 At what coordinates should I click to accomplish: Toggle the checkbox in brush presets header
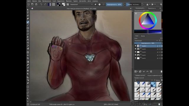coord(155,80)
